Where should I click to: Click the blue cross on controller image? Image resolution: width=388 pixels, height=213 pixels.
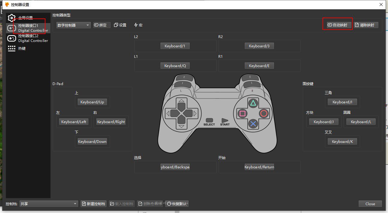click(x=253, y=123)
